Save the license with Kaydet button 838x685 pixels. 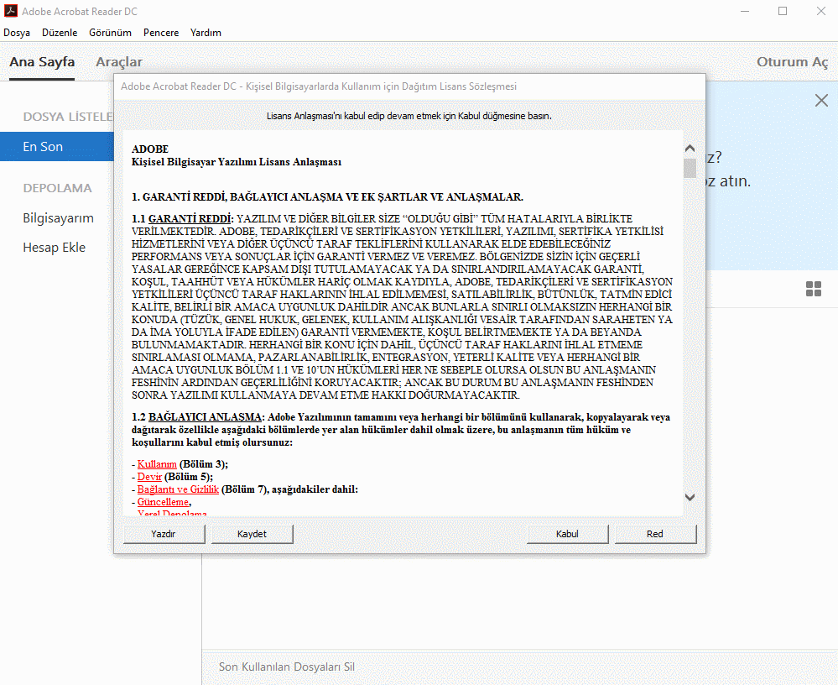click(252, 534)
